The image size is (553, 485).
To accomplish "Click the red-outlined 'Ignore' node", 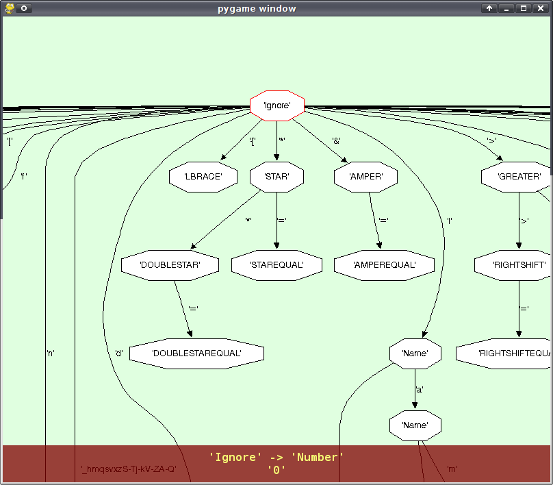I will pyautogui.click(x=277, y=105).
